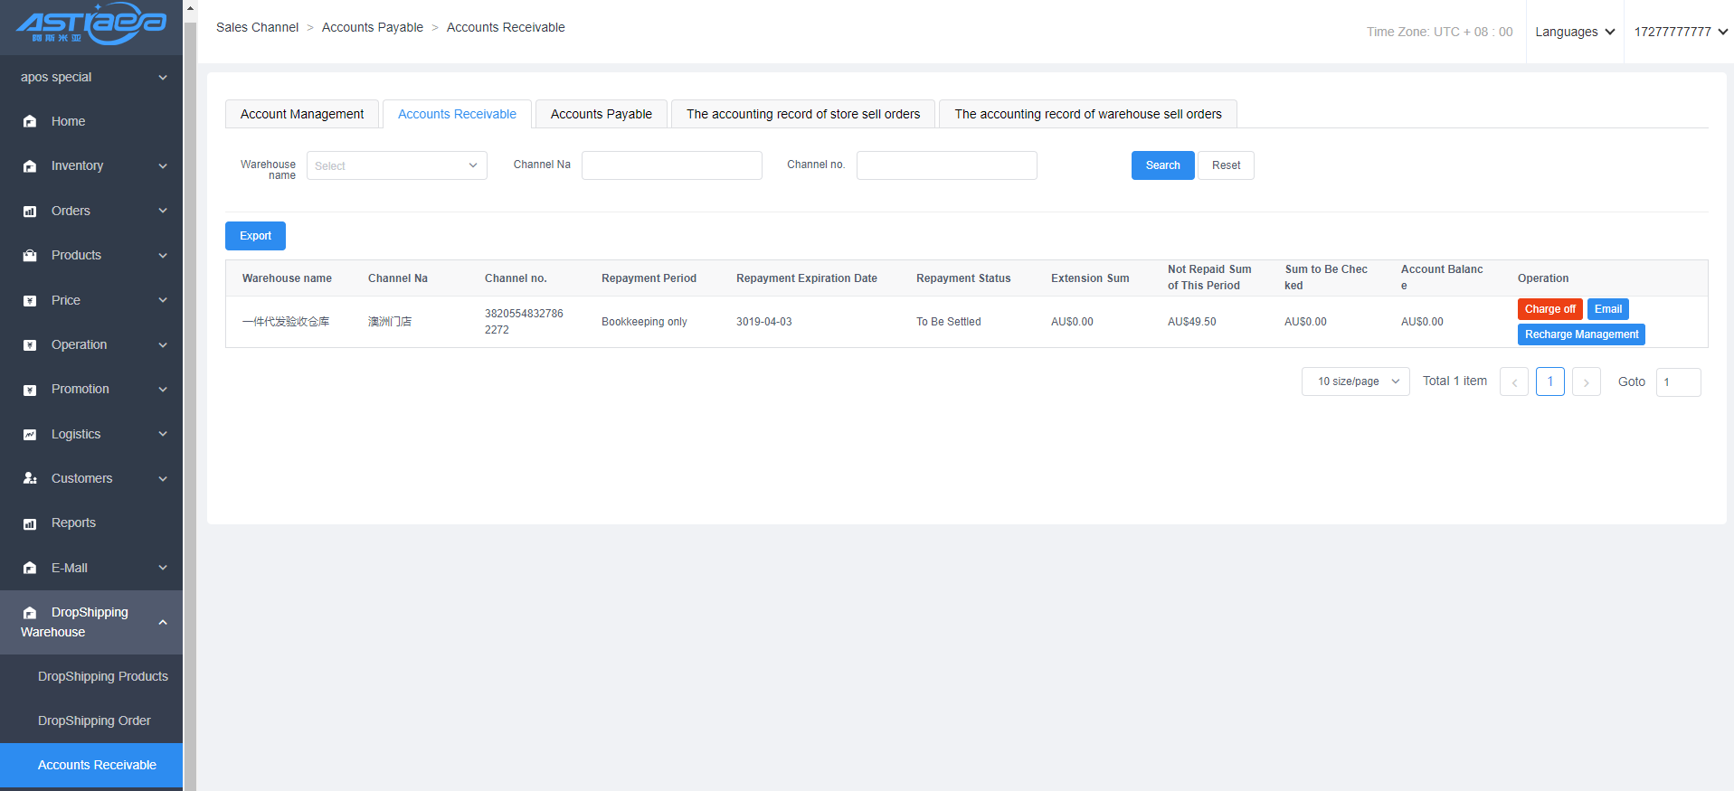Click the Reports sidebar icon
This screenshot has width=1734, height=791.
click(x=30, y=523)
